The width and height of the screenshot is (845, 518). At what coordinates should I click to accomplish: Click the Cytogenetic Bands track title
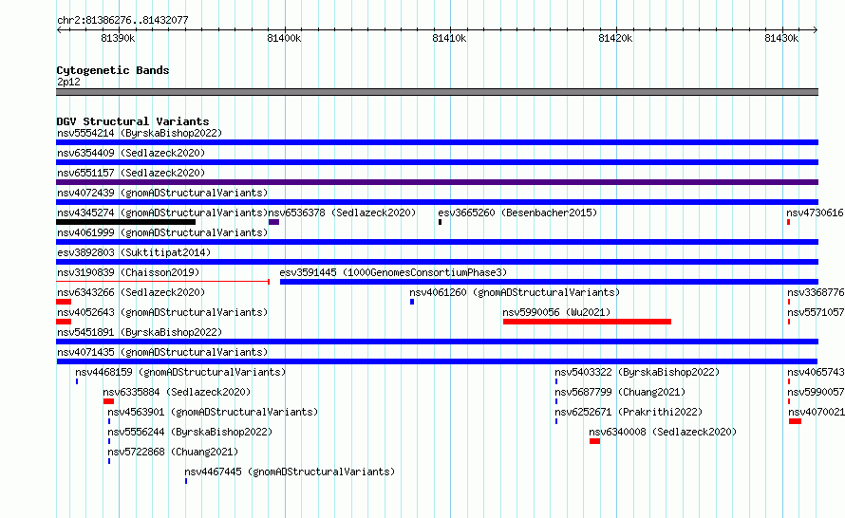[x=113, y=70]
